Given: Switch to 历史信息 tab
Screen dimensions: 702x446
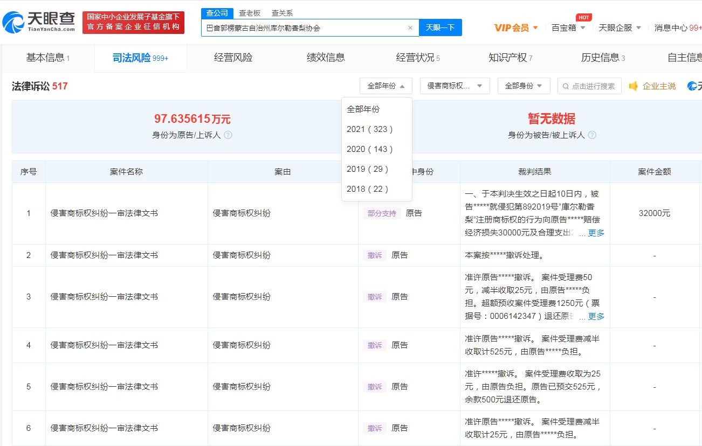Looking at the screenshot, I should [603, 58].
